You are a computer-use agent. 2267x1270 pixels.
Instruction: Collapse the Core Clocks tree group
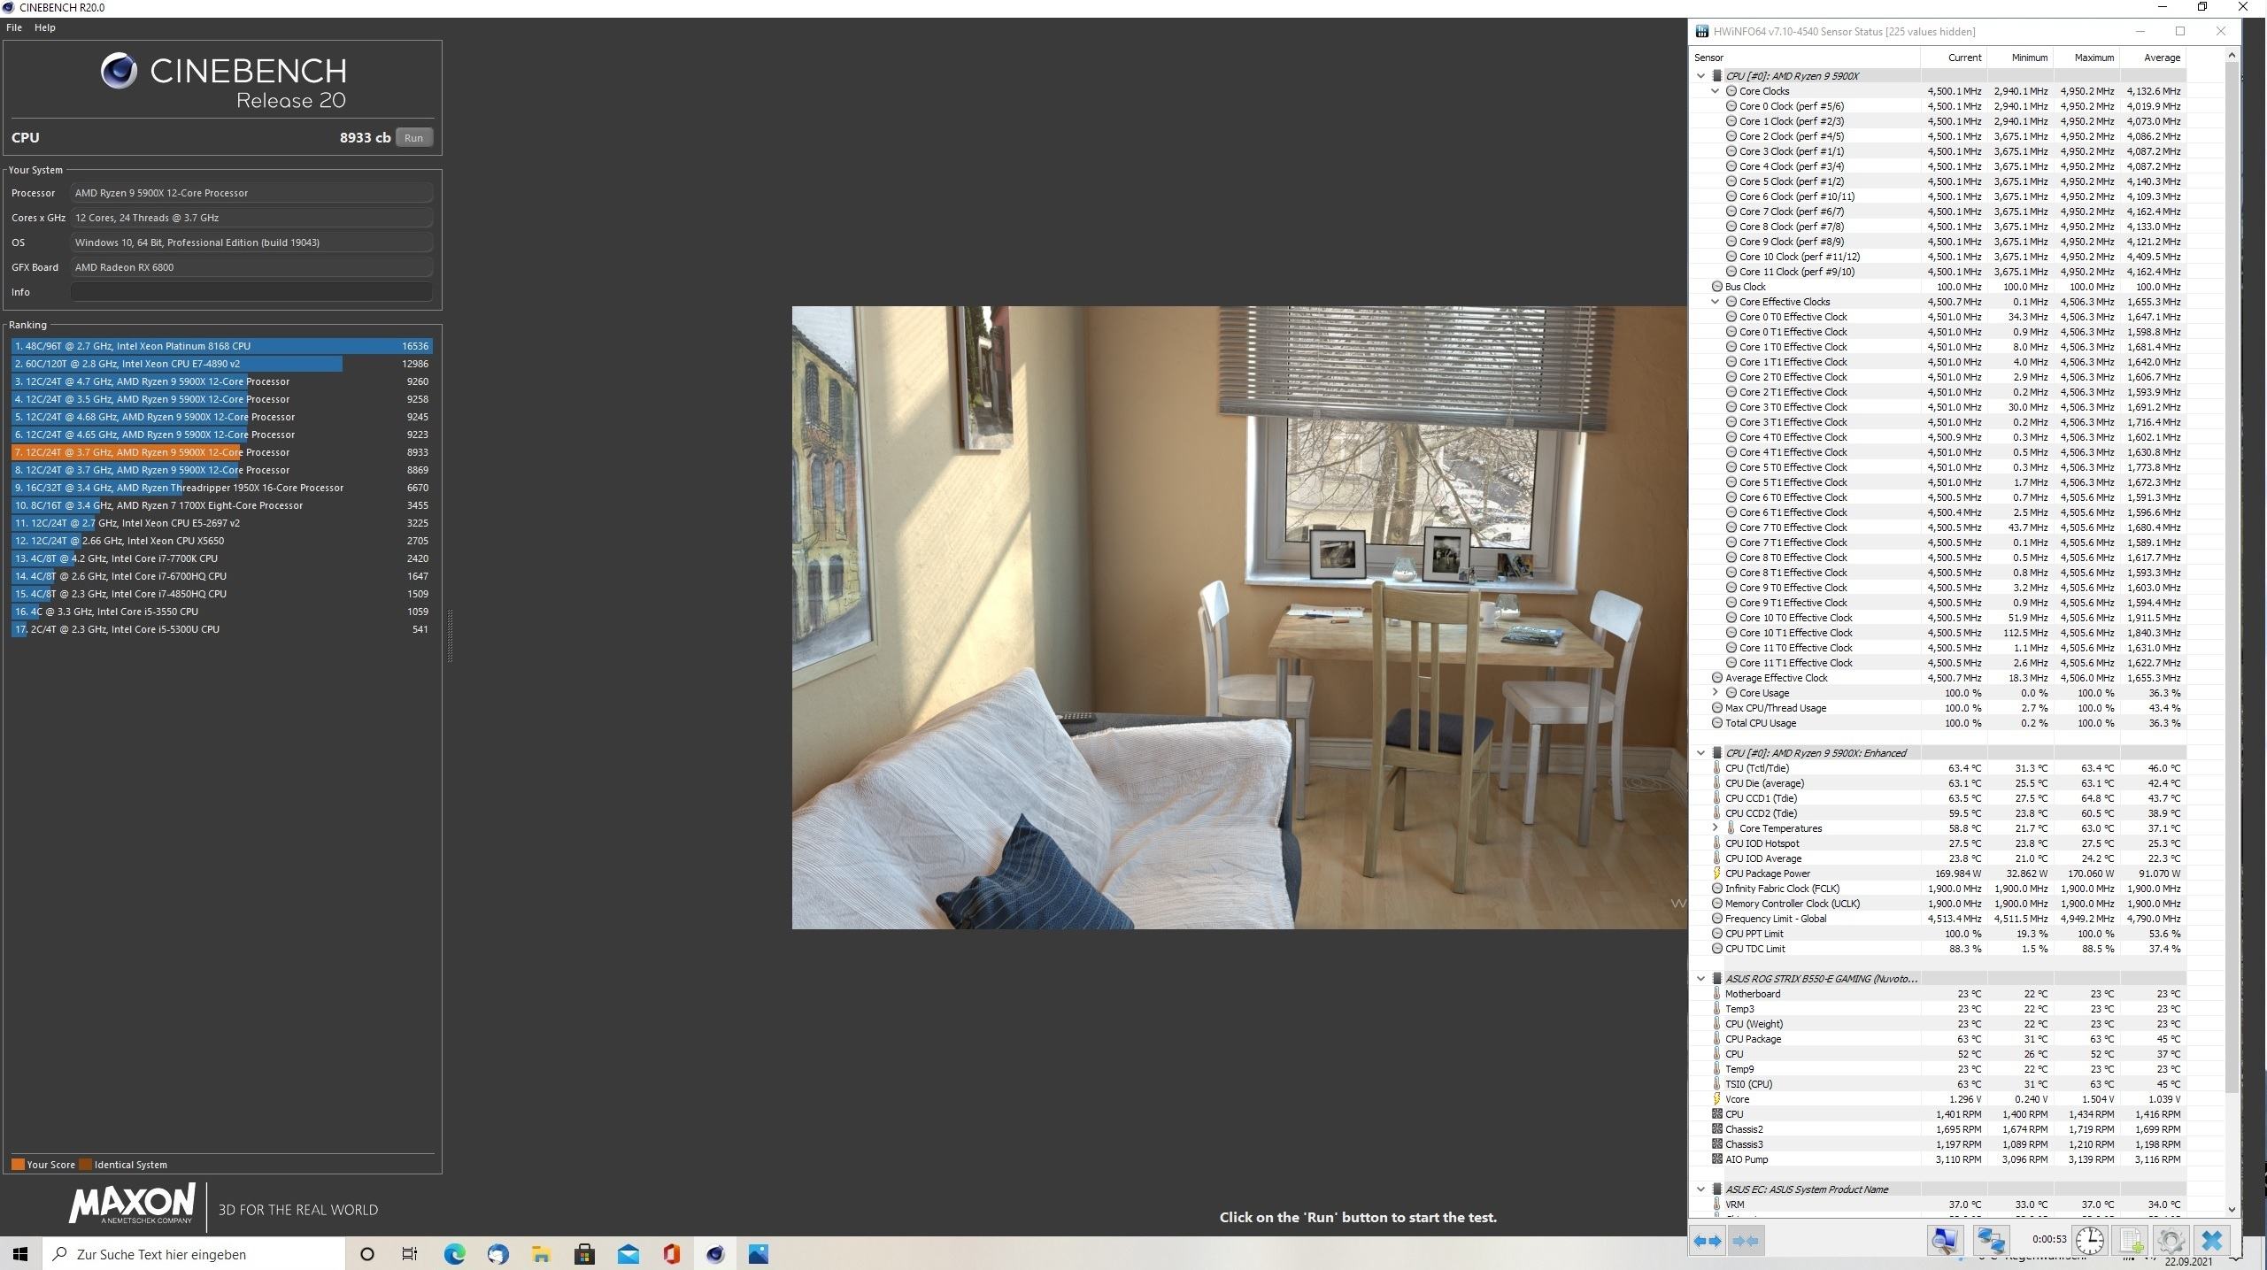(1715, 91)
